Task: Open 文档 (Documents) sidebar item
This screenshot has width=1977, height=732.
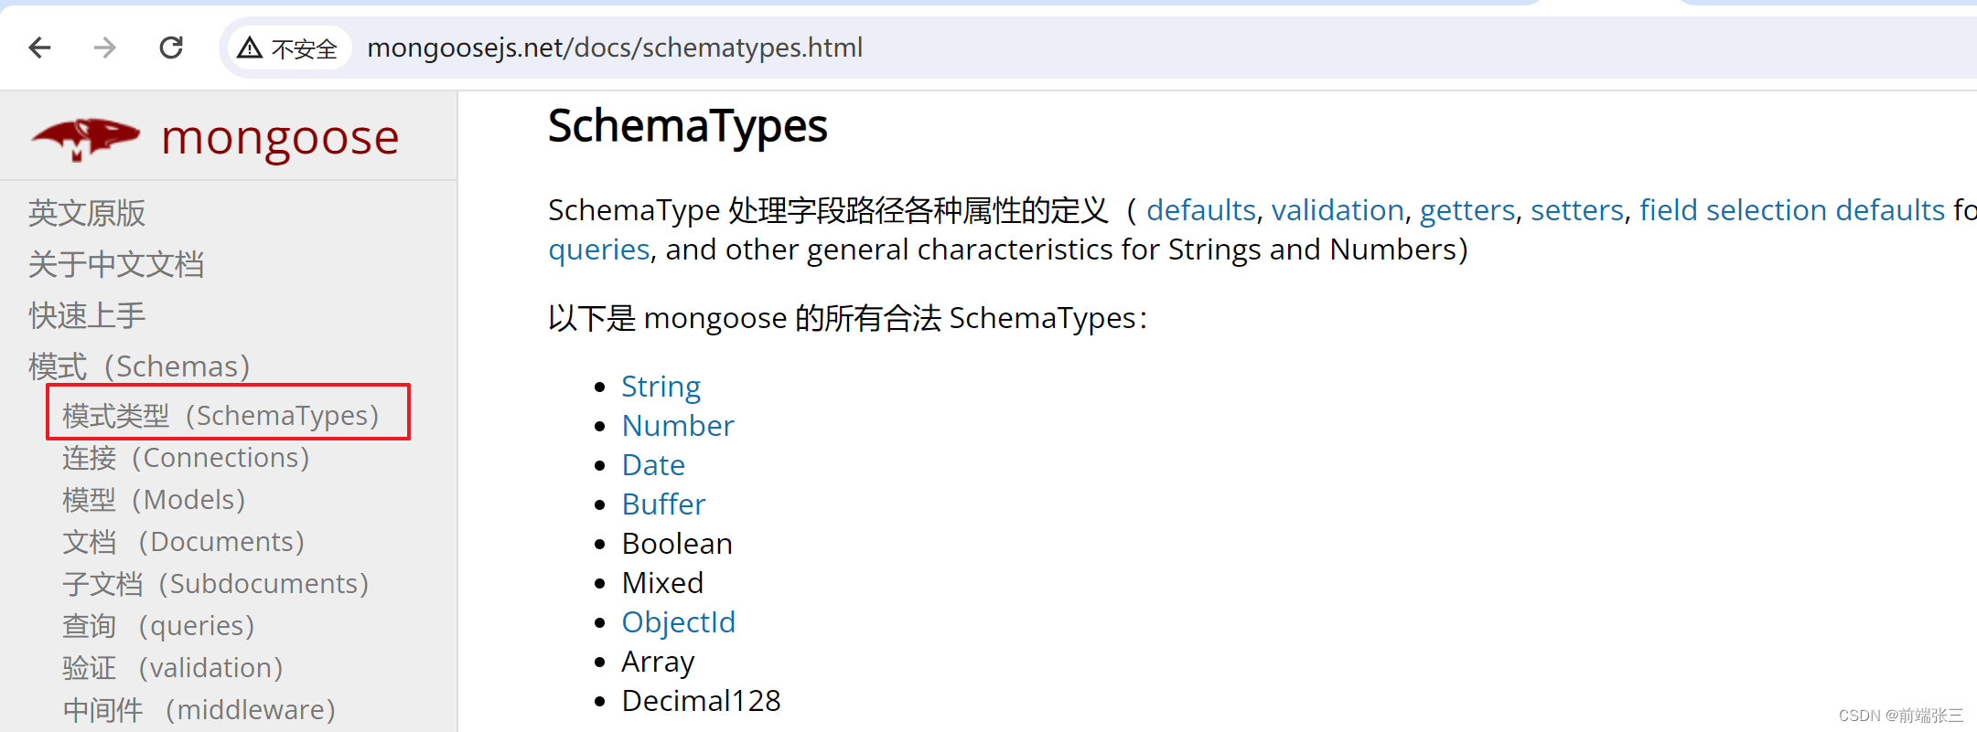Action: pyautogui.click(x=183, y=541)
